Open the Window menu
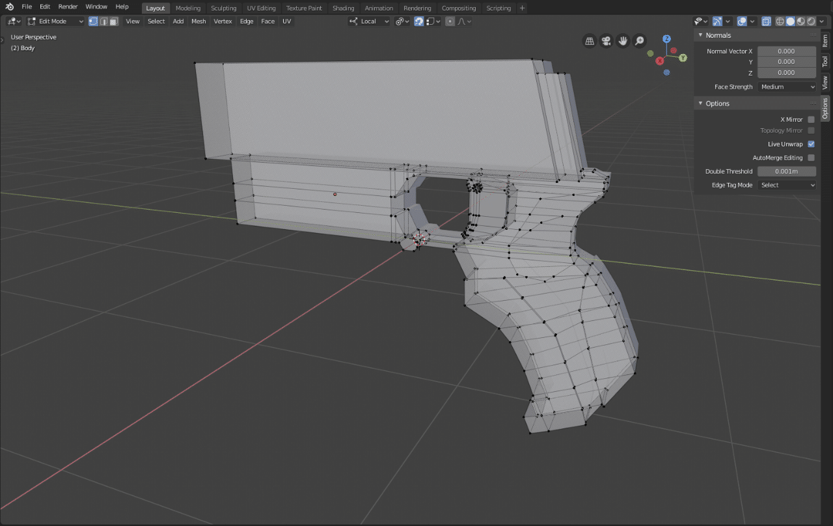Screen dimensions: 833x526 click(96, 7)
